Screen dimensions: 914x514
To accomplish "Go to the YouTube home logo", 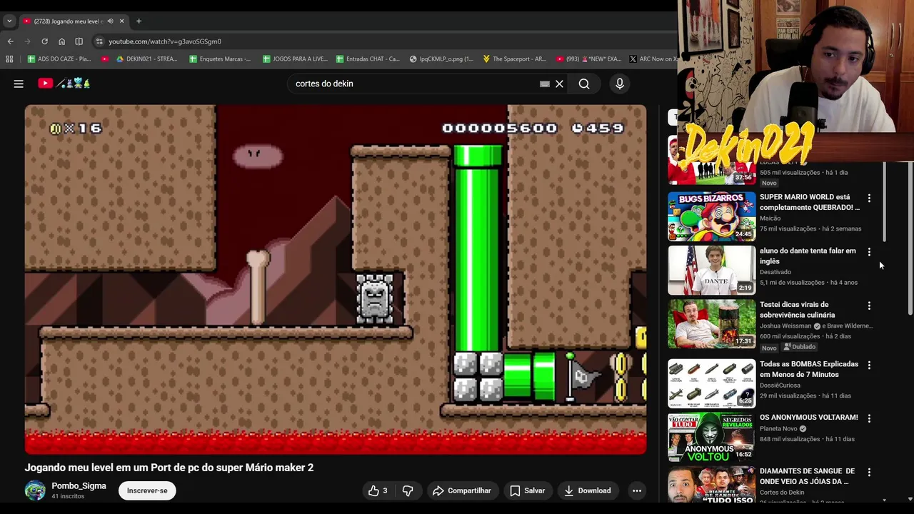I will coord(64,84).
